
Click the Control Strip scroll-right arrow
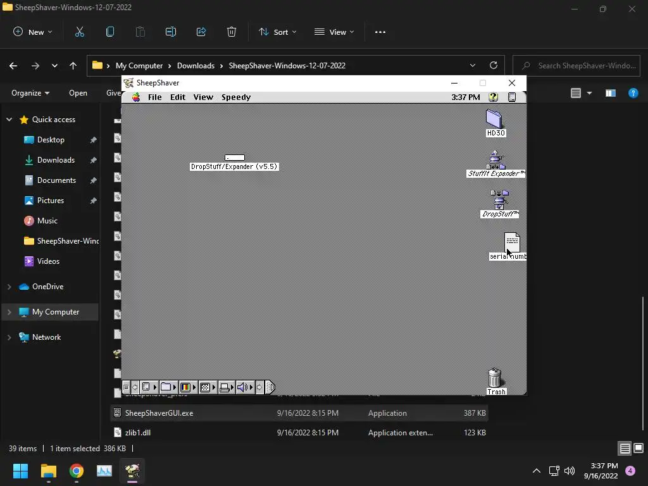[x=259, y=387]
